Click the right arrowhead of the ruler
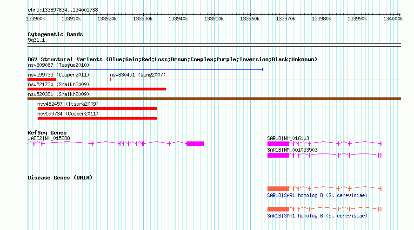The image size is (414, 230). click(x=399, y=14)
